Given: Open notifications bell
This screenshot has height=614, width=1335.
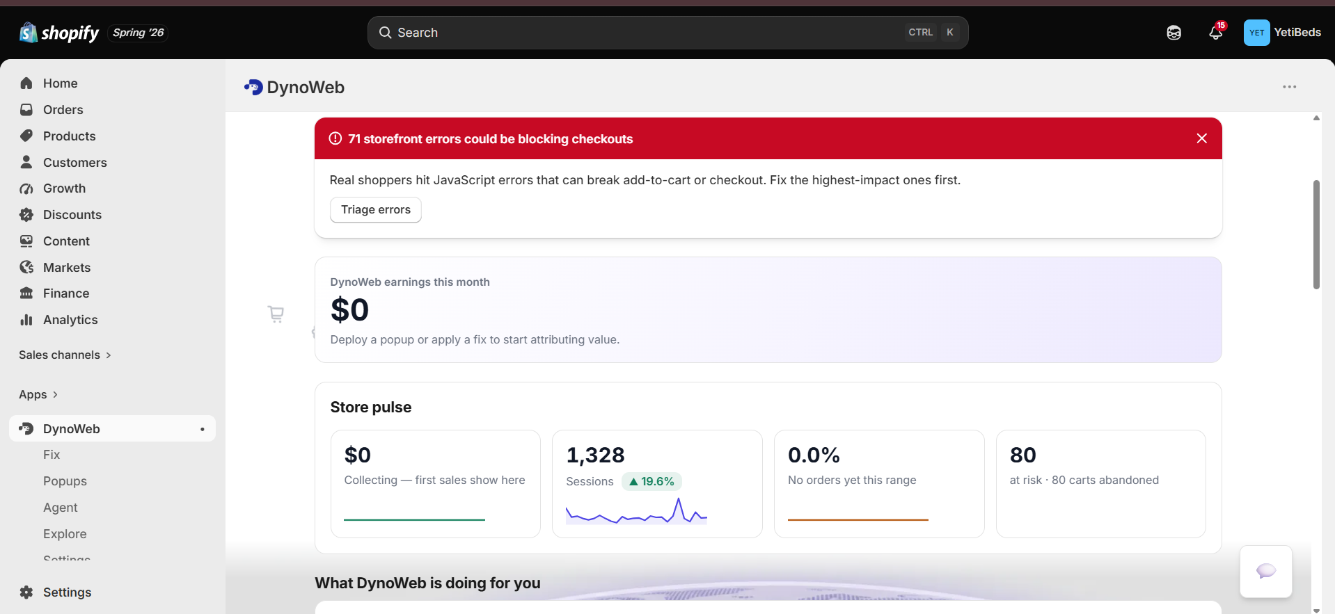Looking at the screenshot, I should (1216, 33).
